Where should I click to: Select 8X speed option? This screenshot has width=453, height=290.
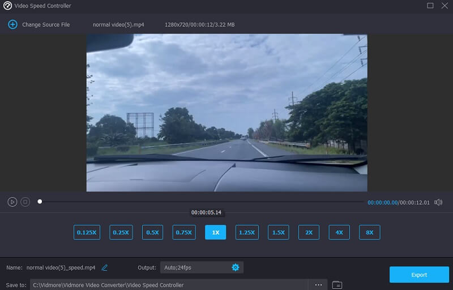[x=369, y=232]
